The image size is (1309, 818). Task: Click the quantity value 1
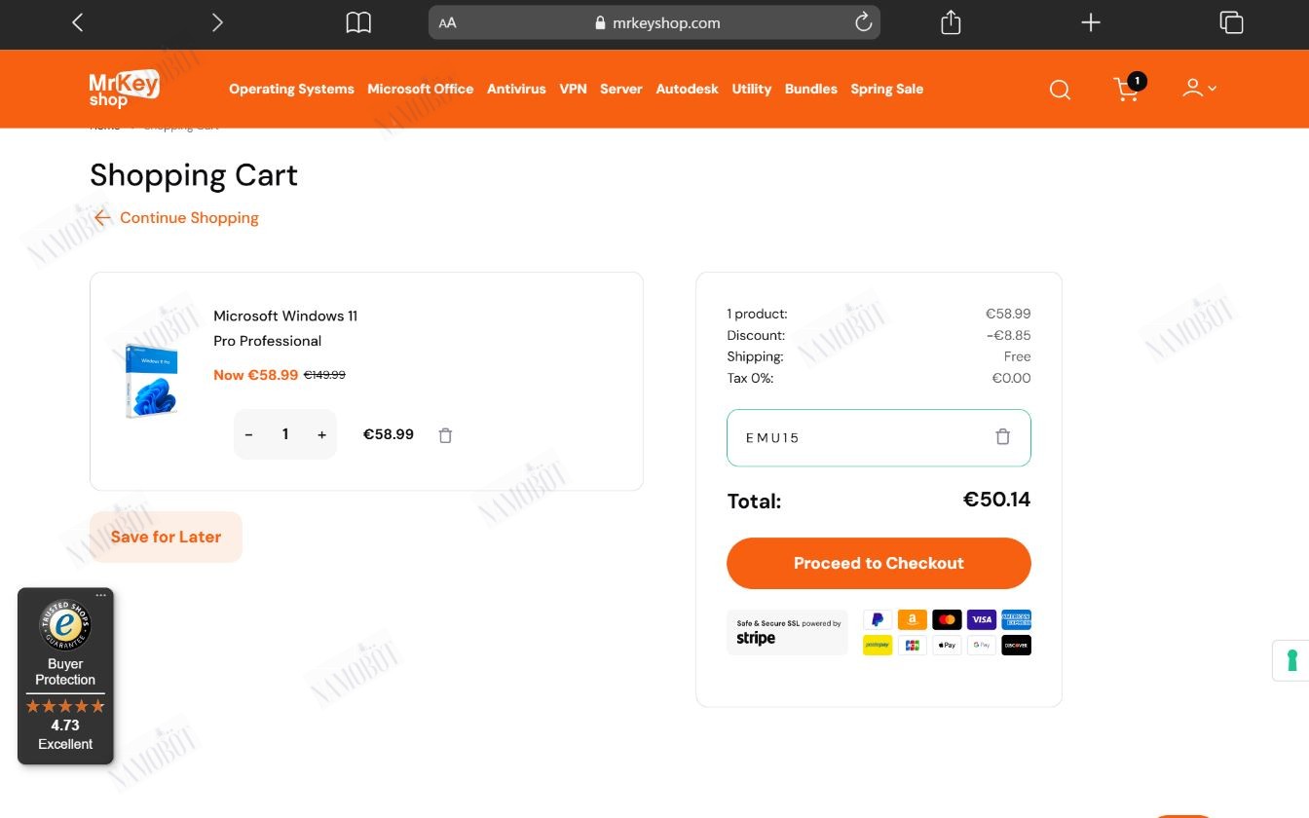click(x=285, y=434)
